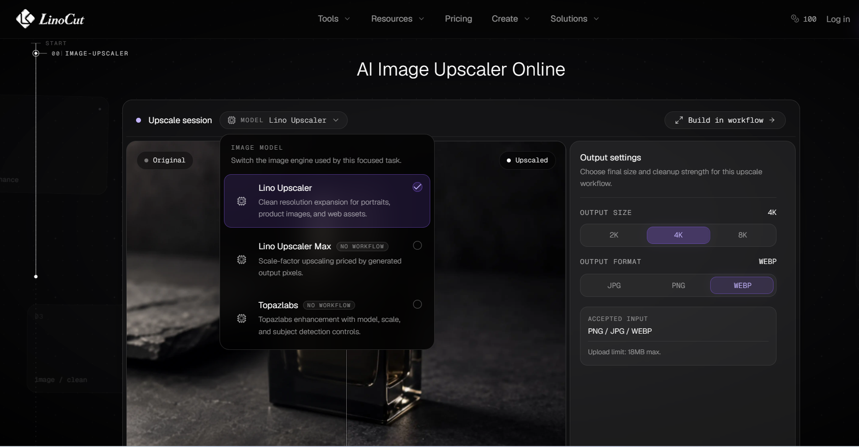Choose the Lino Upscaler Max model entry
Image resolution: width=859 pixels, height=447 pixels.
(x=327, y=260)
